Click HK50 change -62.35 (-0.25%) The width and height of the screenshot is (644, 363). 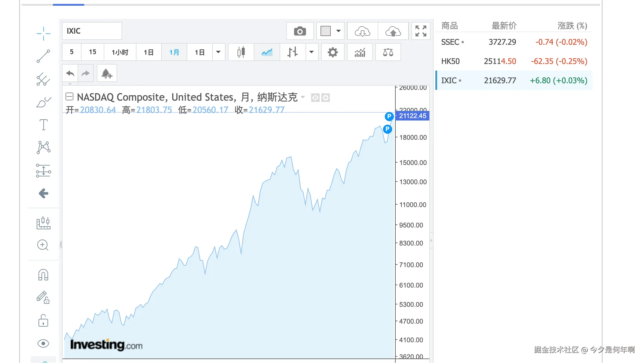point(559,61)
